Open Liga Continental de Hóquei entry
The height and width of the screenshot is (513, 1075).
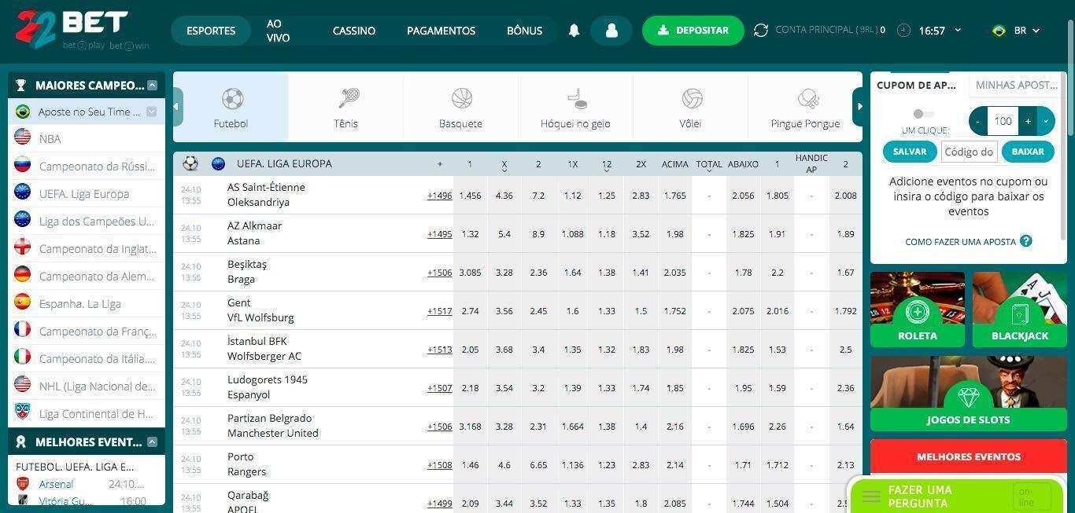click(x=87, y=414)
